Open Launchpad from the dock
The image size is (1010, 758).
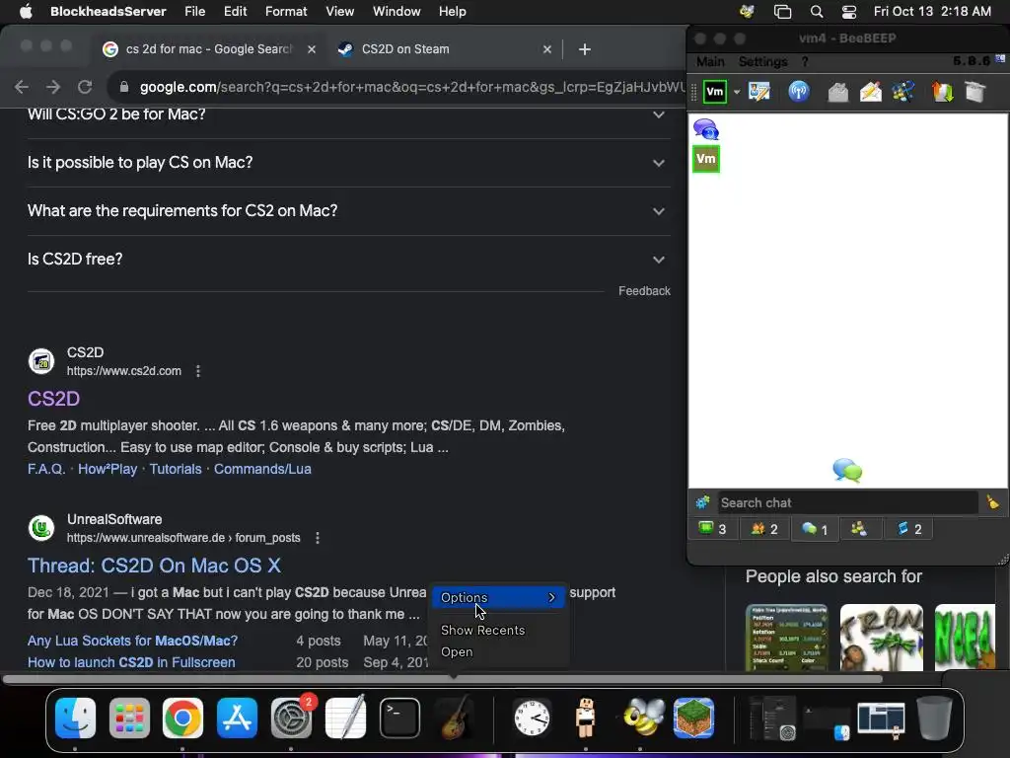pos(129,718)
